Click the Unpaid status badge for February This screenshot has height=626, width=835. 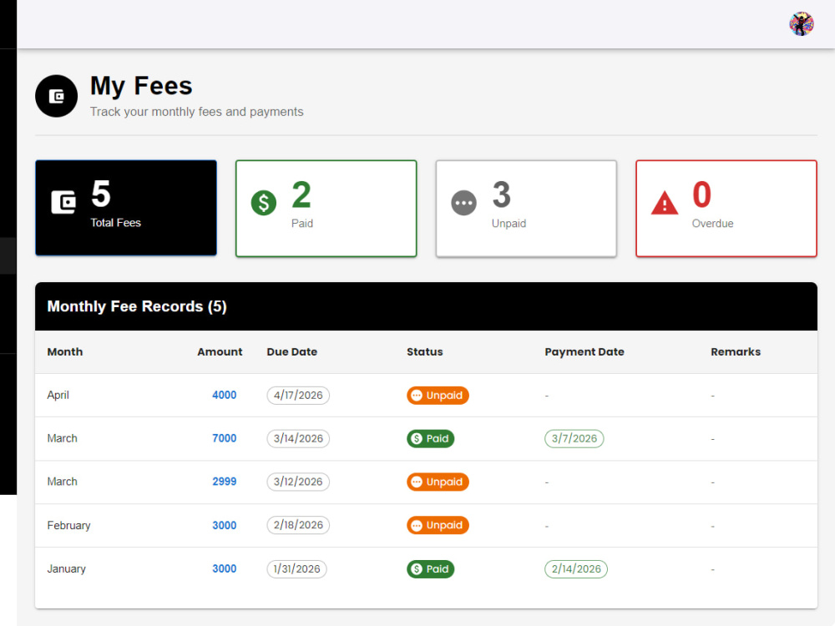coord(438,525)
